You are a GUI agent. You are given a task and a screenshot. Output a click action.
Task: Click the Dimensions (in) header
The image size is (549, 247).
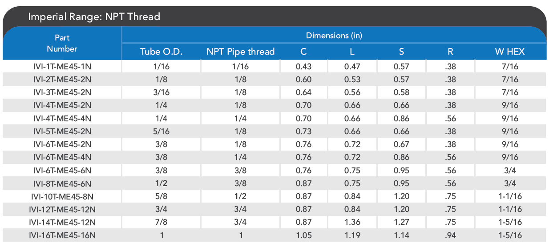coord(334,36)
